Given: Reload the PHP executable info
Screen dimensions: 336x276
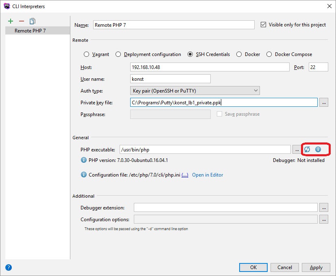Looking at the screenshot, I should [x=307, y=149].
